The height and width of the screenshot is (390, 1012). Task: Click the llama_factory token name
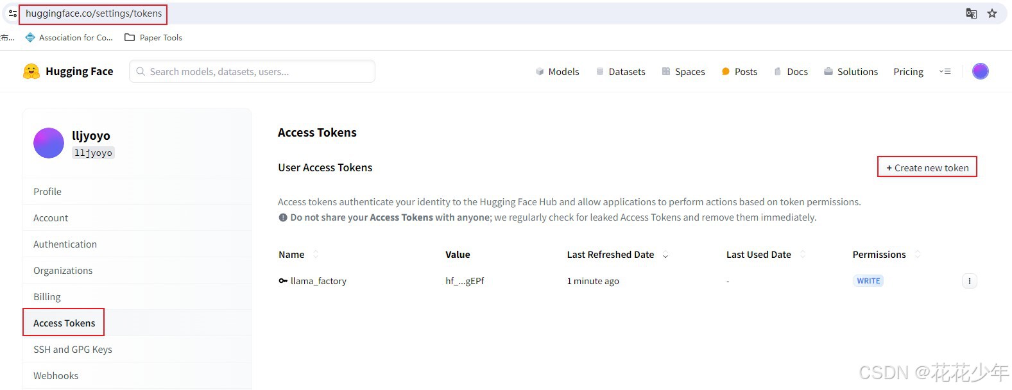point(318,281)
